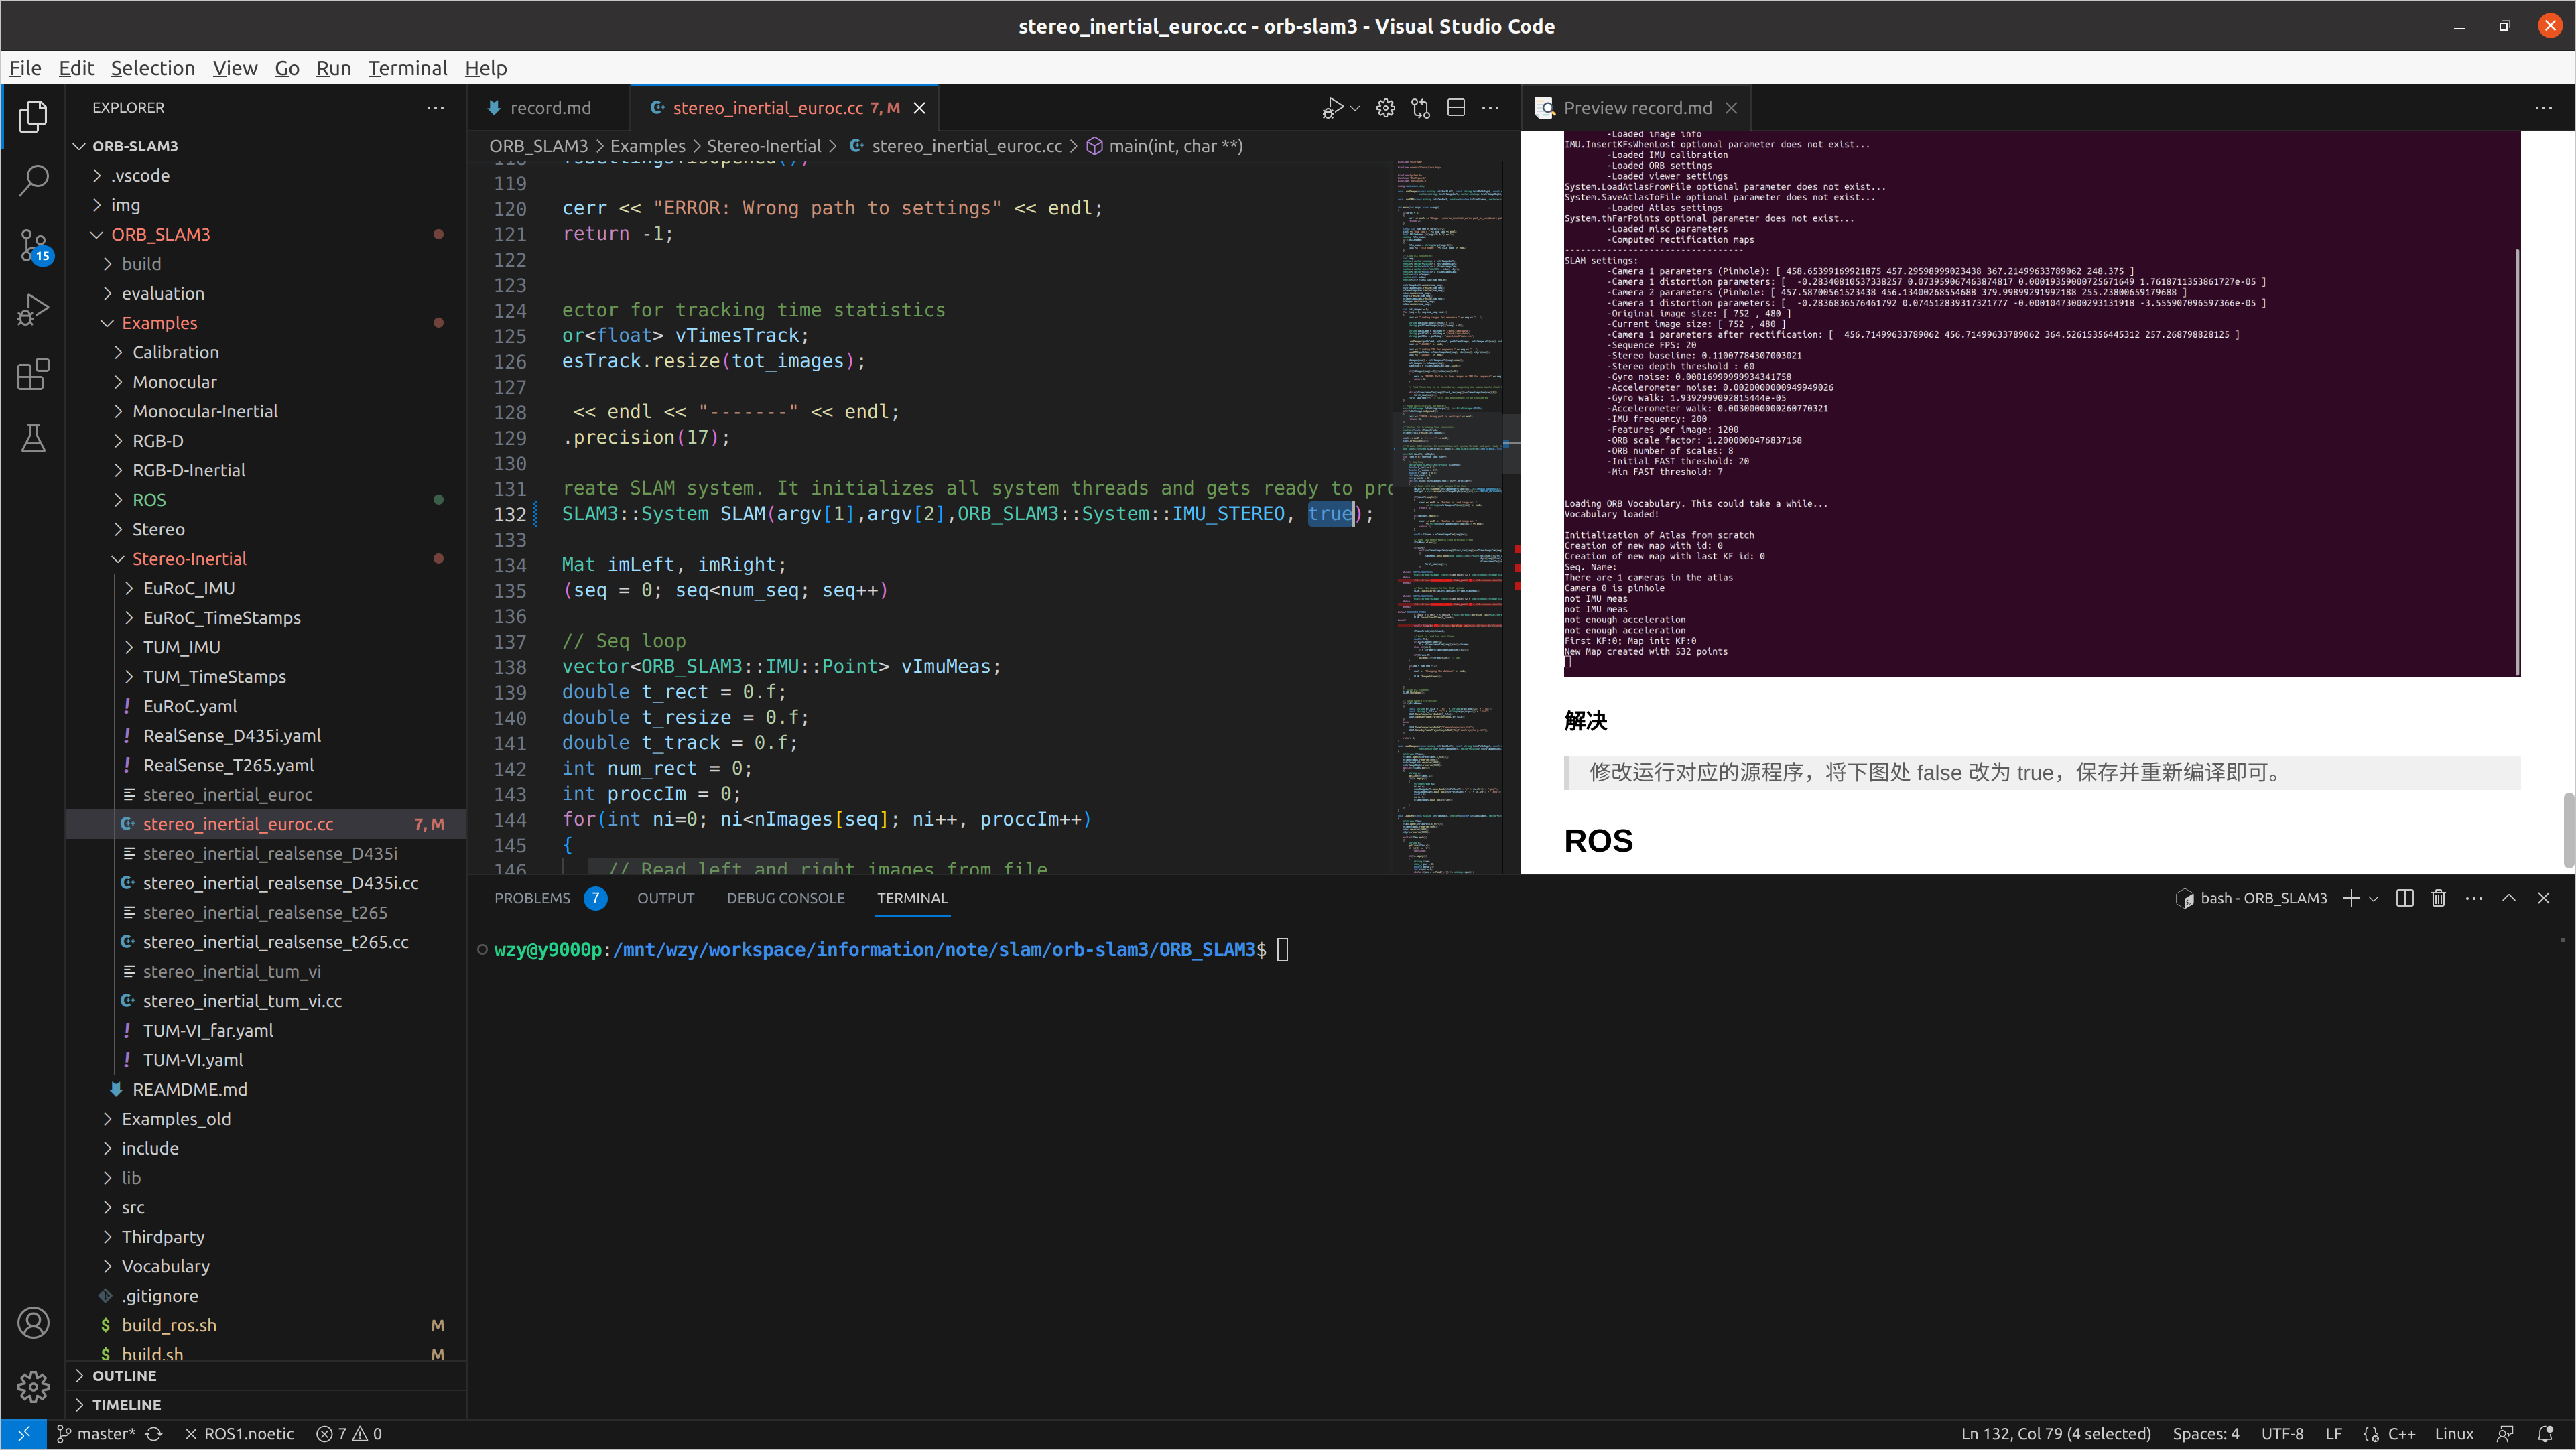Switch to the OUTPUT panel tab
This screenshot has height=1450, width=2576.
point(665,898)
